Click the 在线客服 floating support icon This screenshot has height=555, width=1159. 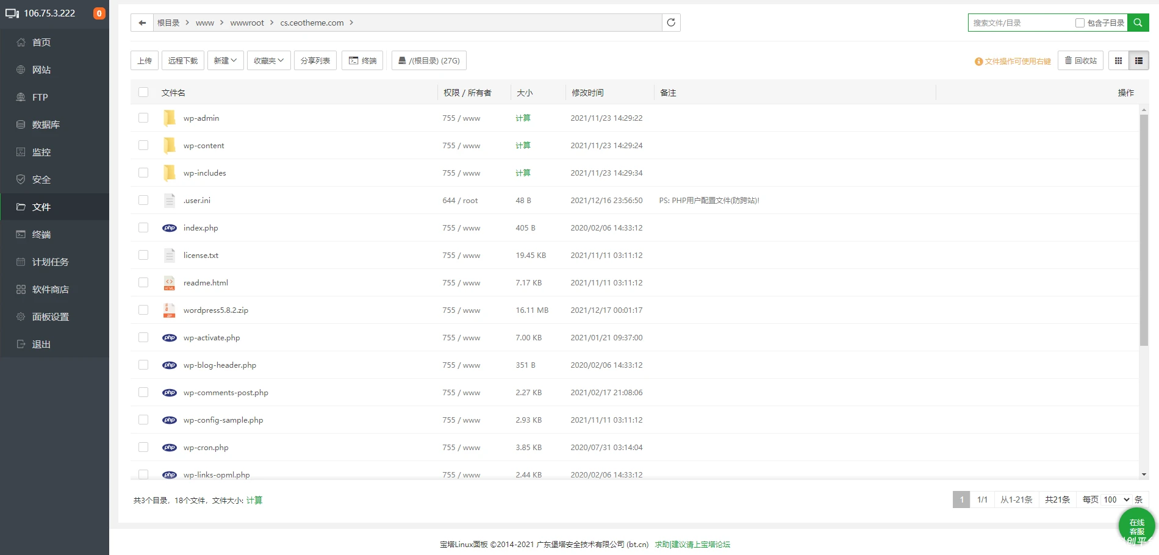1136,526
